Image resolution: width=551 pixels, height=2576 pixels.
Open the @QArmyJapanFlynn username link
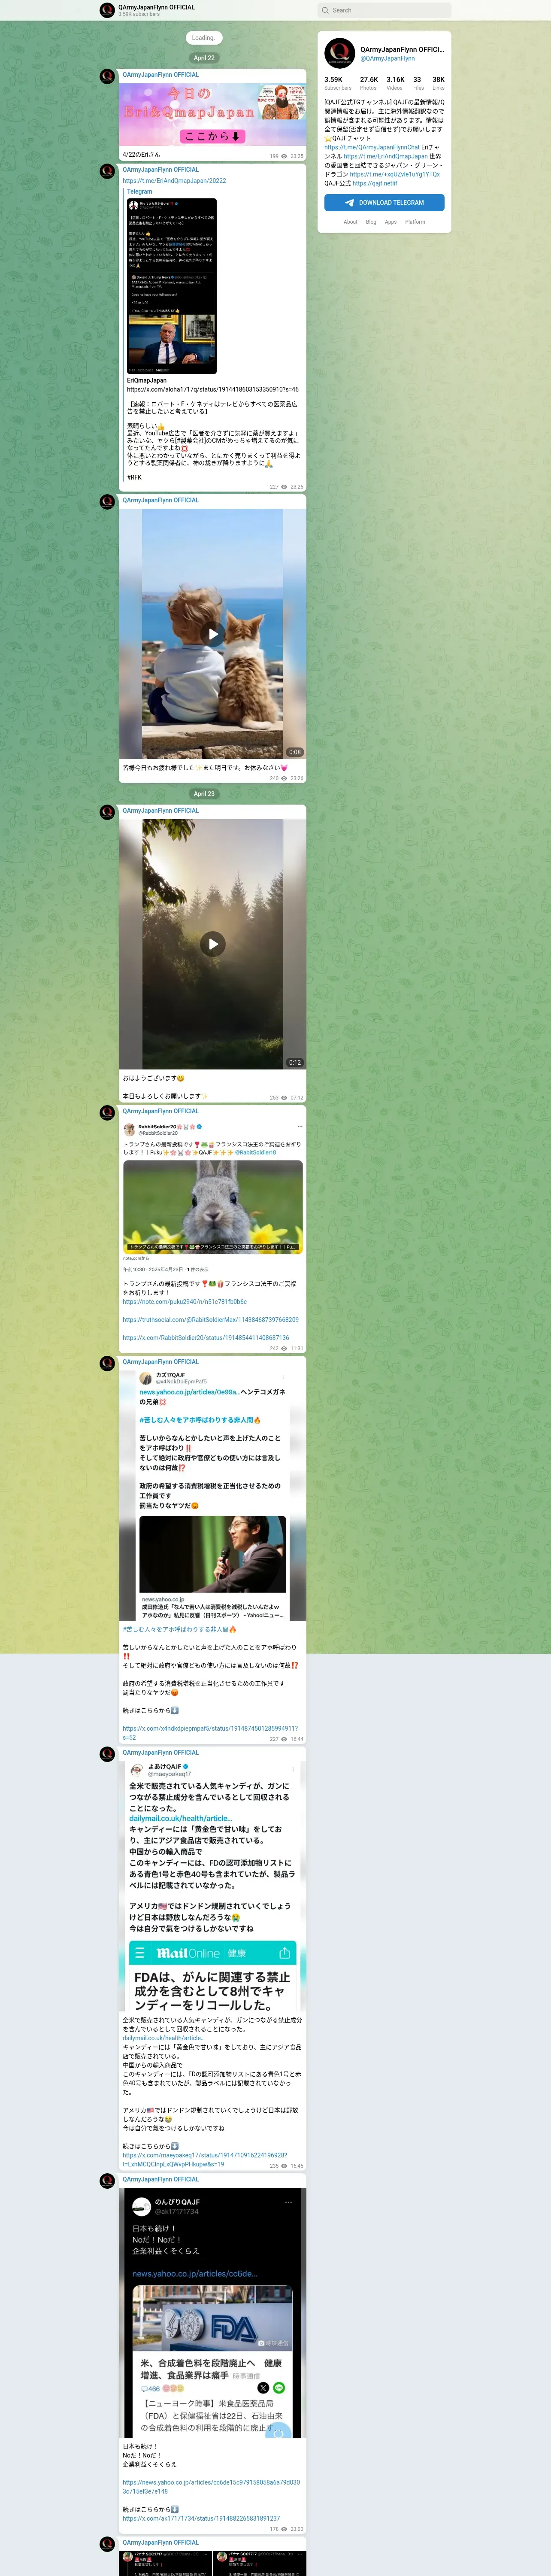(x=387, y=58)
